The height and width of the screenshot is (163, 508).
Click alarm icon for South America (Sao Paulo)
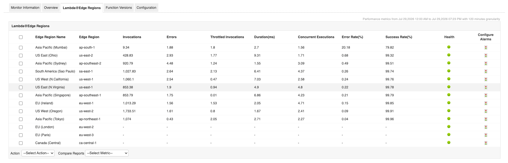[x=486, y=71]
